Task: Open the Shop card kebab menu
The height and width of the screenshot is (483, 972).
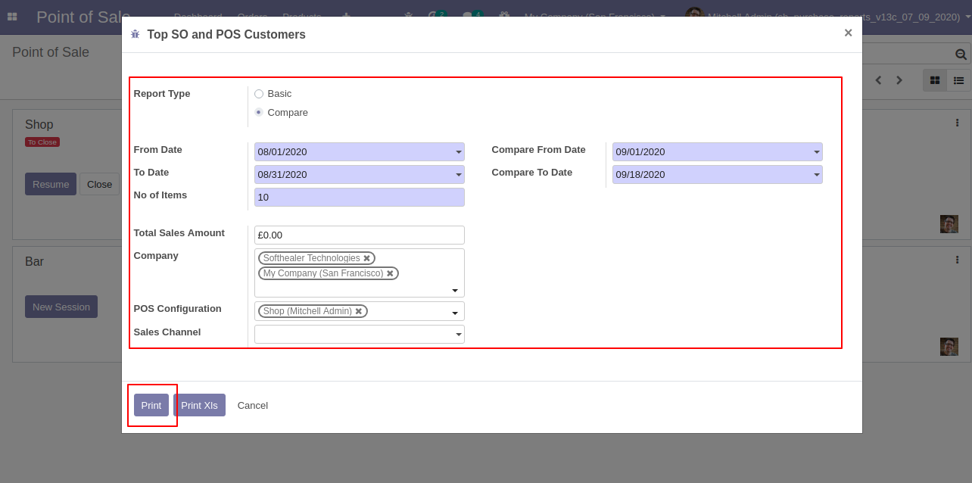Action: [957, 123]
